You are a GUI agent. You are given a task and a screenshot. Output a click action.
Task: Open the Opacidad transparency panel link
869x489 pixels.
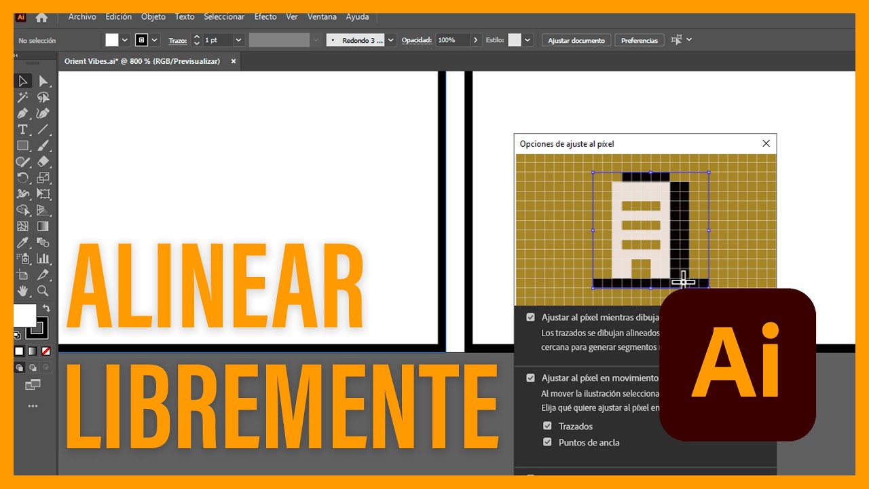click(417, 40)
